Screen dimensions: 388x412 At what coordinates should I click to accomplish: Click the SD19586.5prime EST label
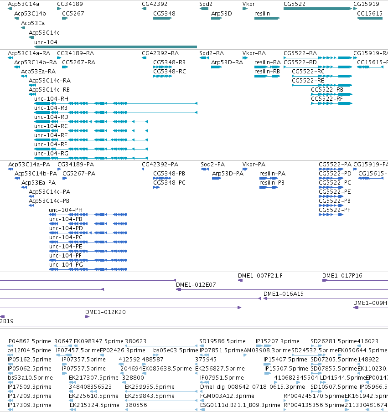pyautogui.click(x=222, y=341)
